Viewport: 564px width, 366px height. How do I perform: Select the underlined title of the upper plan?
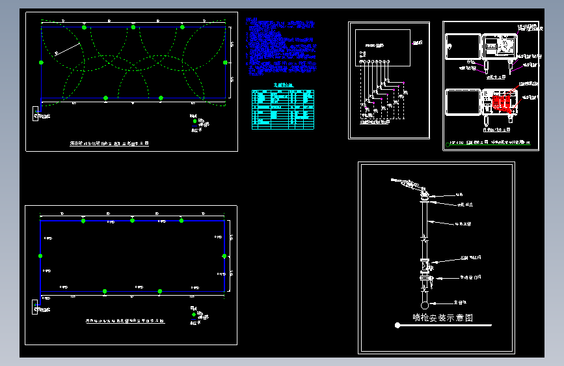[109, 144]
